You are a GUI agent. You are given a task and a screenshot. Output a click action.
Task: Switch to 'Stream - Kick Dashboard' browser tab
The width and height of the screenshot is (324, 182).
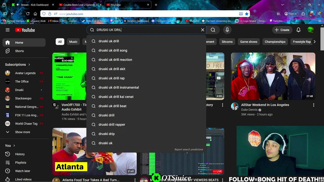33,5
